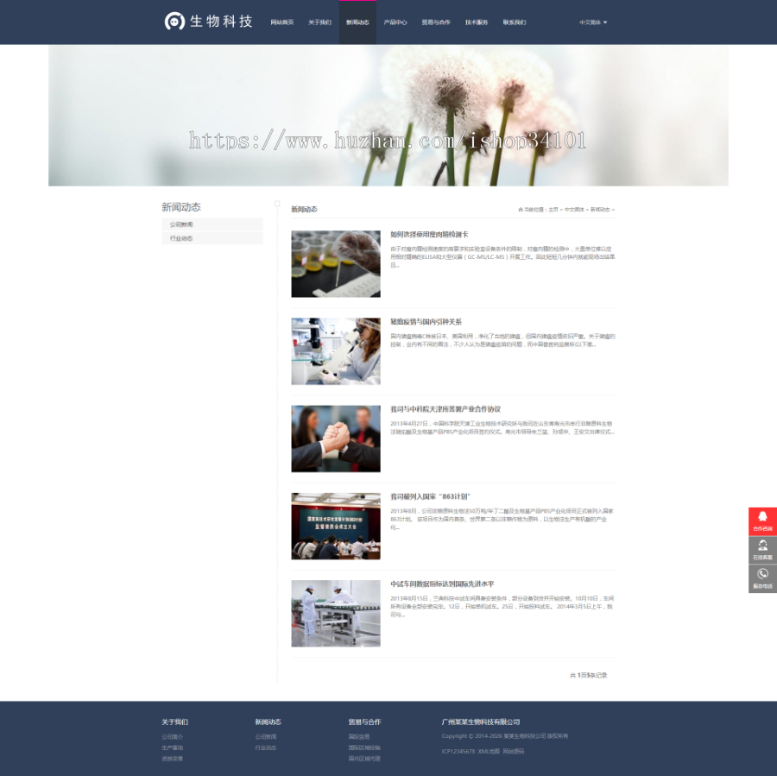Image resolution: width=777 pixels, height=776 pixels.
Task: Open the 在线客服 headset widget
Action: [x=762, y=550]
